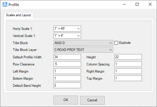Screen dimensions: 157x107
Task: Focus the Default Profile Width field
Action: pos(67,57)
